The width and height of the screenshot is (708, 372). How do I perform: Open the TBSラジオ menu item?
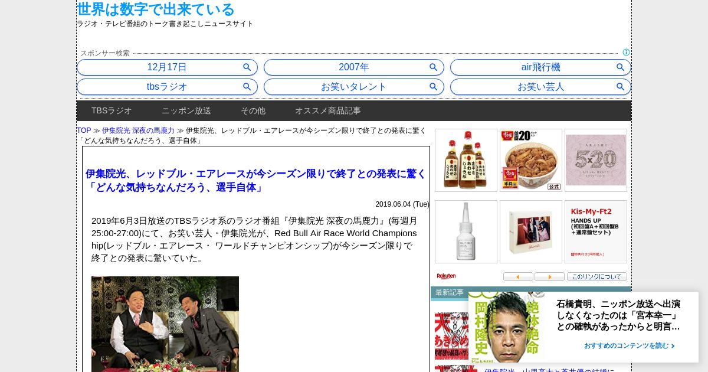click(112, 110)
